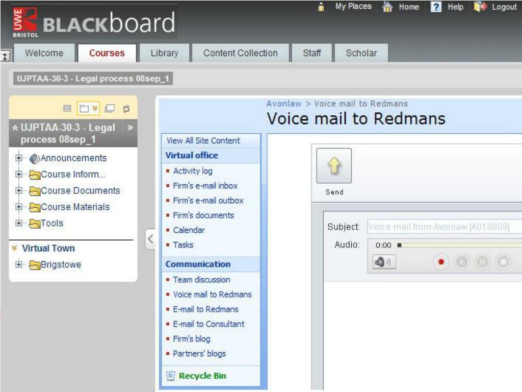Image resolution: width=522 pixels, height=392 pixels.
Task: Open Firm's e-mail outbox
Action: tap(208, 200)
